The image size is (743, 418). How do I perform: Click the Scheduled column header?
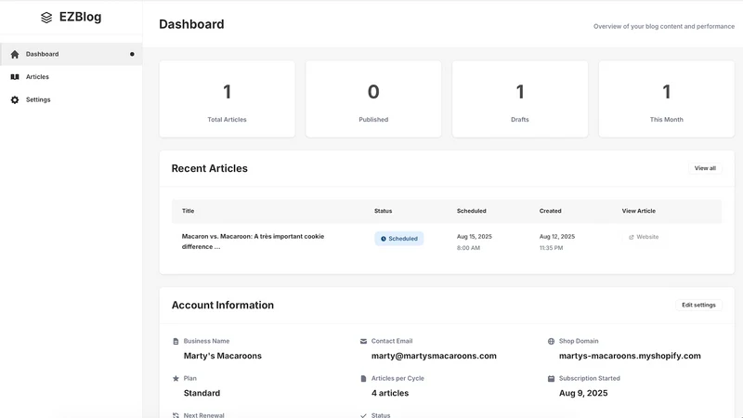point(472,211)
